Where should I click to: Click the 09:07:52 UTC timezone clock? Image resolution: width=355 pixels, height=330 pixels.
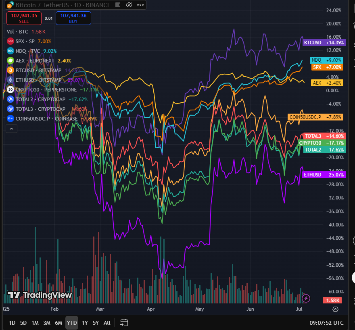click(326, 323)
